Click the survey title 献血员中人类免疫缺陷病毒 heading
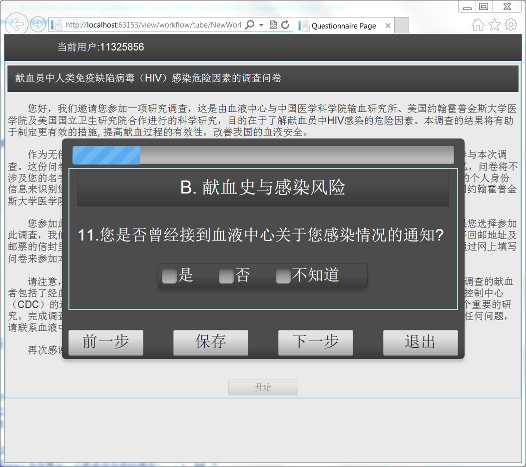This screenshot has width=526, height=467. [148, 78]
